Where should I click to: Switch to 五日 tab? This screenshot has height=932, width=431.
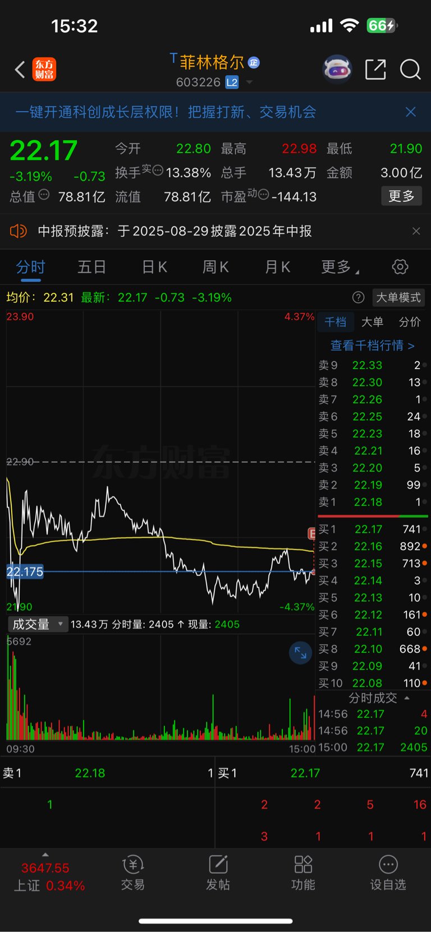point(91,267)
